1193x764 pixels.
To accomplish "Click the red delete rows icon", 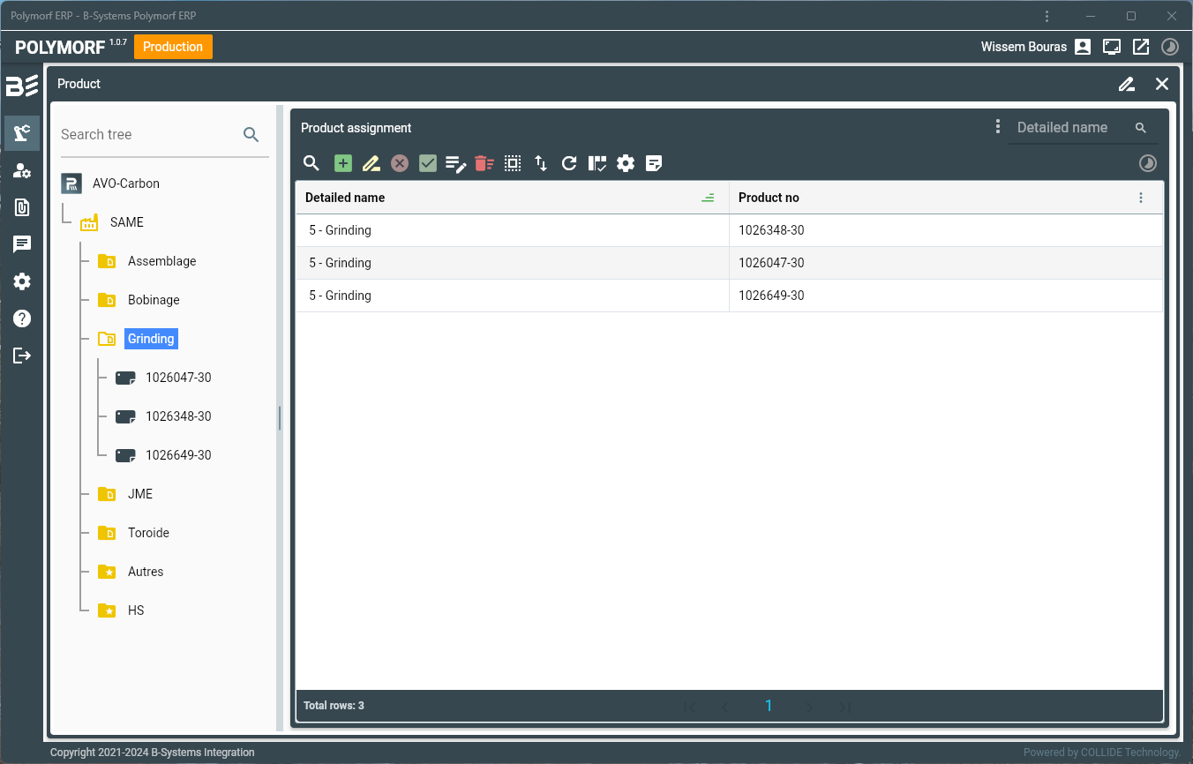I will (484, 163).
